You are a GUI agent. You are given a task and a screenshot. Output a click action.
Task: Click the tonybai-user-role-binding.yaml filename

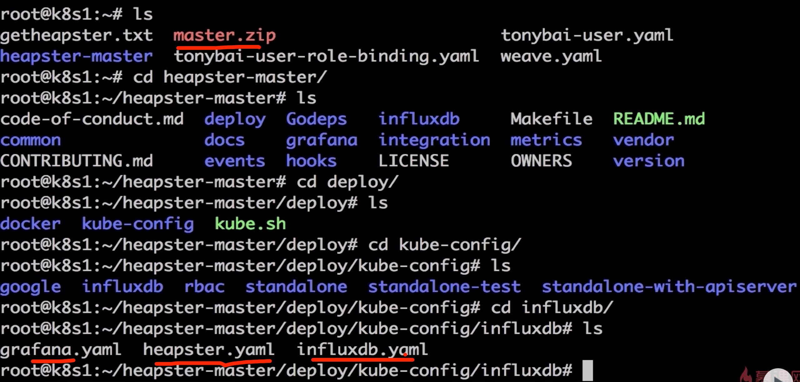coord(327,56)
